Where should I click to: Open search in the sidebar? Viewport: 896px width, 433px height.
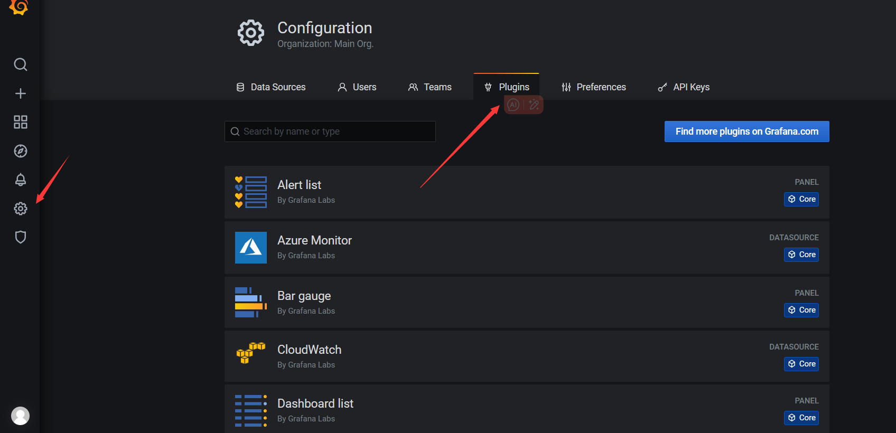(x=21, y=64)
